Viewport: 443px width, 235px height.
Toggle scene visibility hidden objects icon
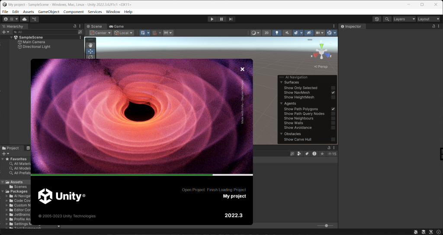(309, 33)
